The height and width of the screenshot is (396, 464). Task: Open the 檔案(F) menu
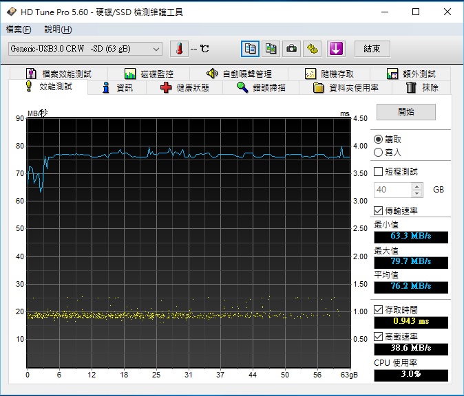point(19,30)
